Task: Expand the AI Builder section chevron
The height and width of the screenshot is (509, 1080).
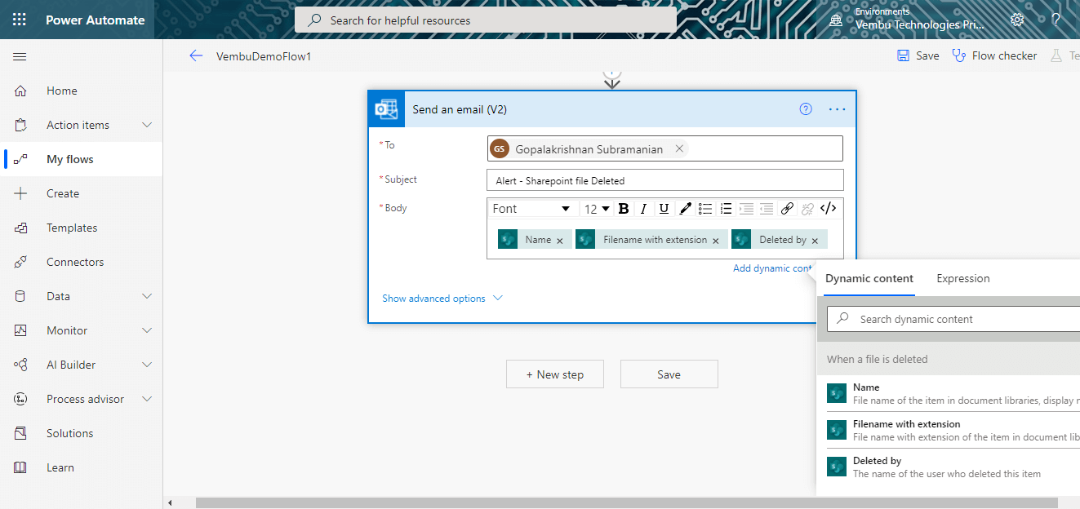Action: (147, 365)
